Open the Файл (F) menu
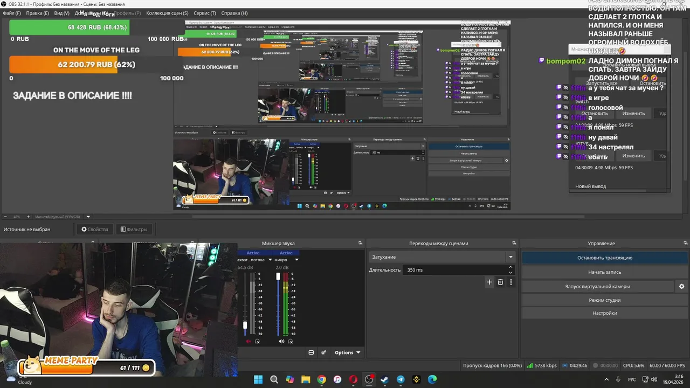This screenshot has width=690, height=388. [x=12, y=13]
